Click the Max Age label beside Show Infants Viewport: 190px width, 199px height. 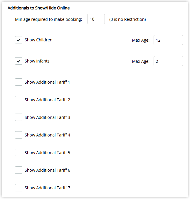[141, 61]
